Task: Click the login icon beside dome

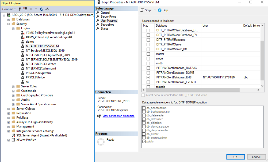Action: click(x=22, y=42)
